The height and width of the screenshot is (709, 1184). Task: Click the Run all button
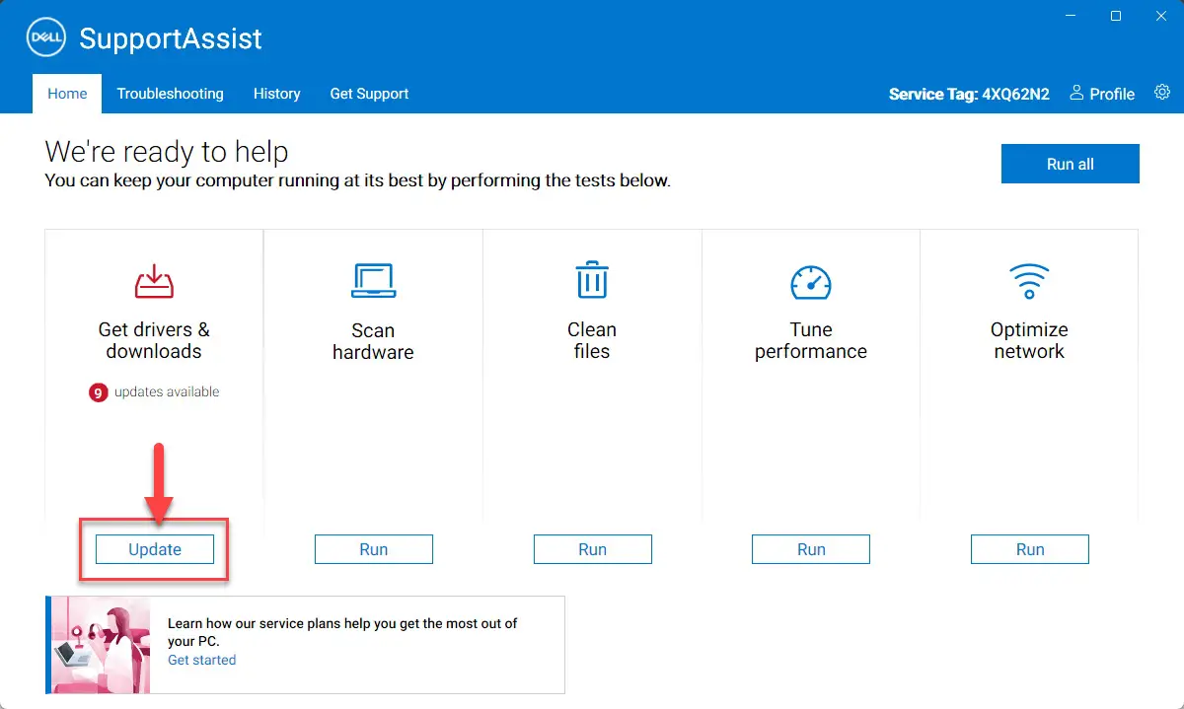coord(1070,164)
